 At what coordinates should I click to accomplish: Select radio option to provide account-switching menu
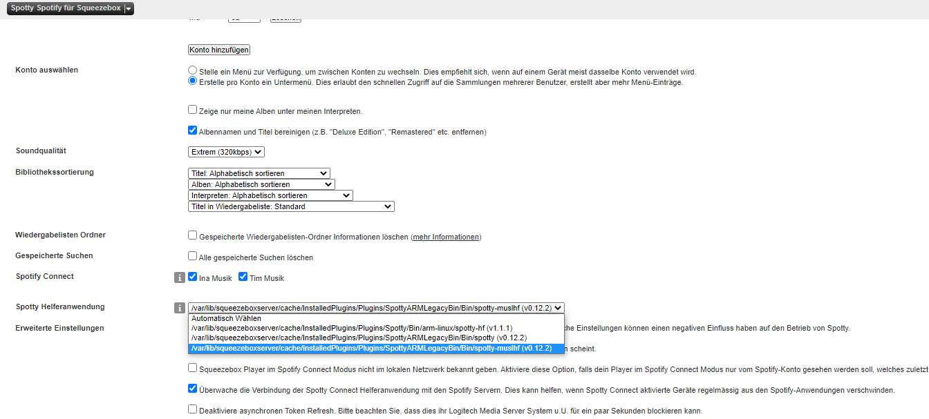coord(192,70)
